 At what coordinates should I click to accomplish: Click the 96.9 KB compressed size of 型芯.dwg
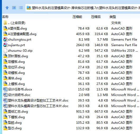pyautogui.click(x=102, y=128)
